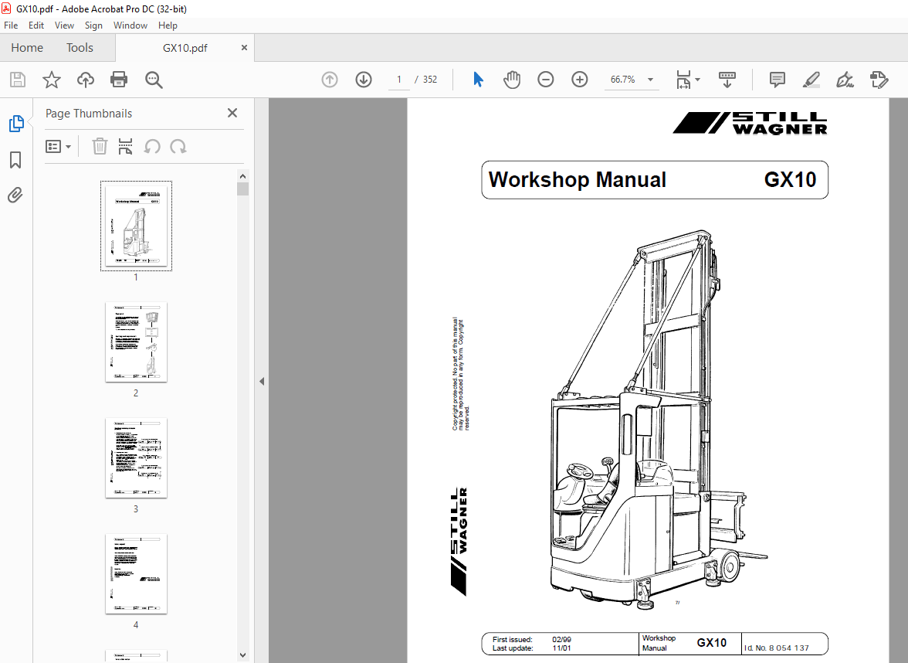The height and width of the screenshot is (663, 908).
Task: Open the Bookmarks panel
Action: click(15, 160)
